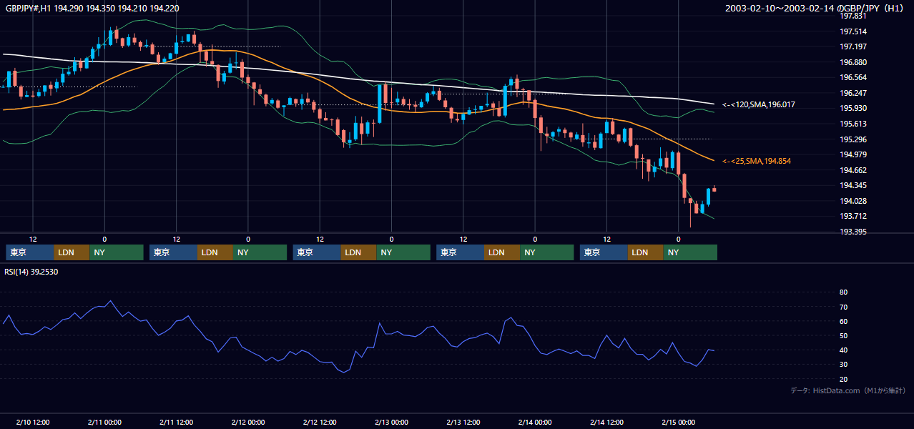Select the RSI scale level 60

tap(844, 321)
